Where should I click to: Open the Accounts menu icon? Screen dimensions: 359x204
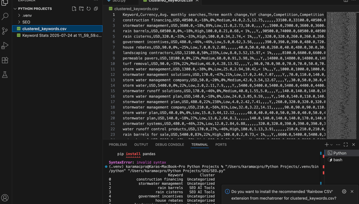pos(5,197)
